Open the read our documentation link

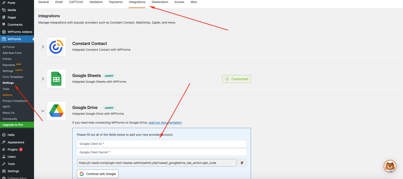[x=165, y=123]
